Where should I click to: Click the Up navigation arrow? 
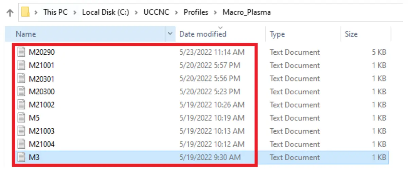10,13
